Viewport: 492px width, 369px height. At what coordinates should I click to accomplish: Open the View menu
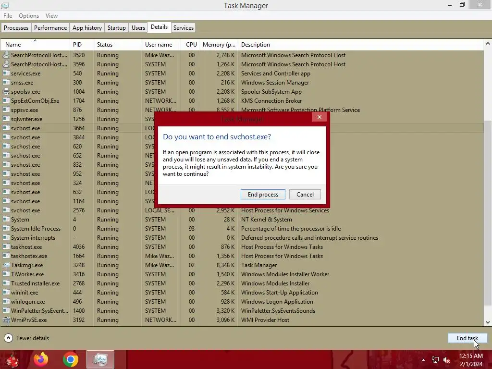pyautogui.click(x=51, y=16)
